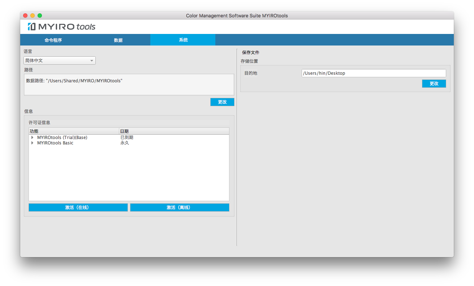
Task: Select the MYIROtools (Trial)(Base) license row
Action: [x=129, y=138]
